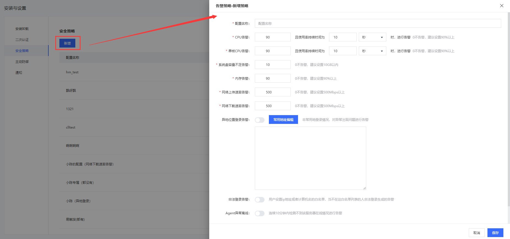Click the 系统盘容量不足告警 value field
This screenshot has width=510, height=239.
(x=272, y=65)
